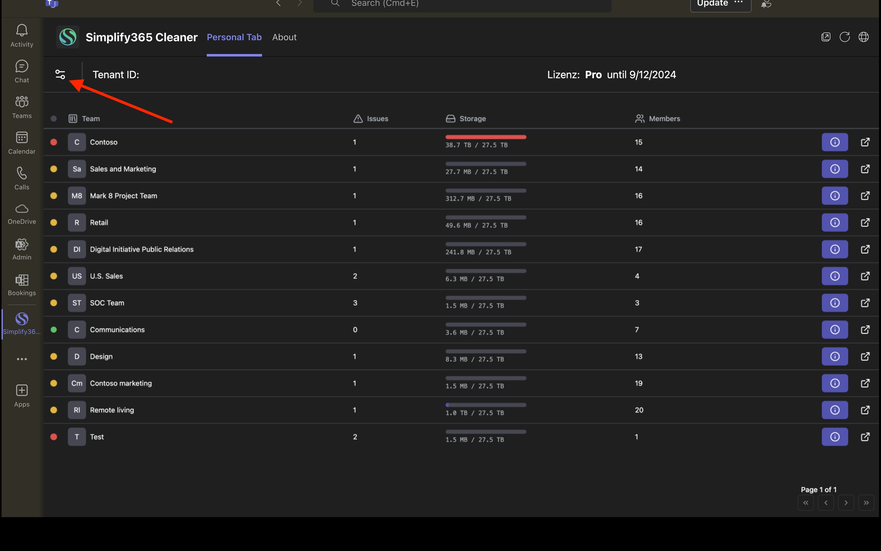The image size is (881, 551).
Task: Click Remote living team avatar
Action: click(x=77, y=410)
